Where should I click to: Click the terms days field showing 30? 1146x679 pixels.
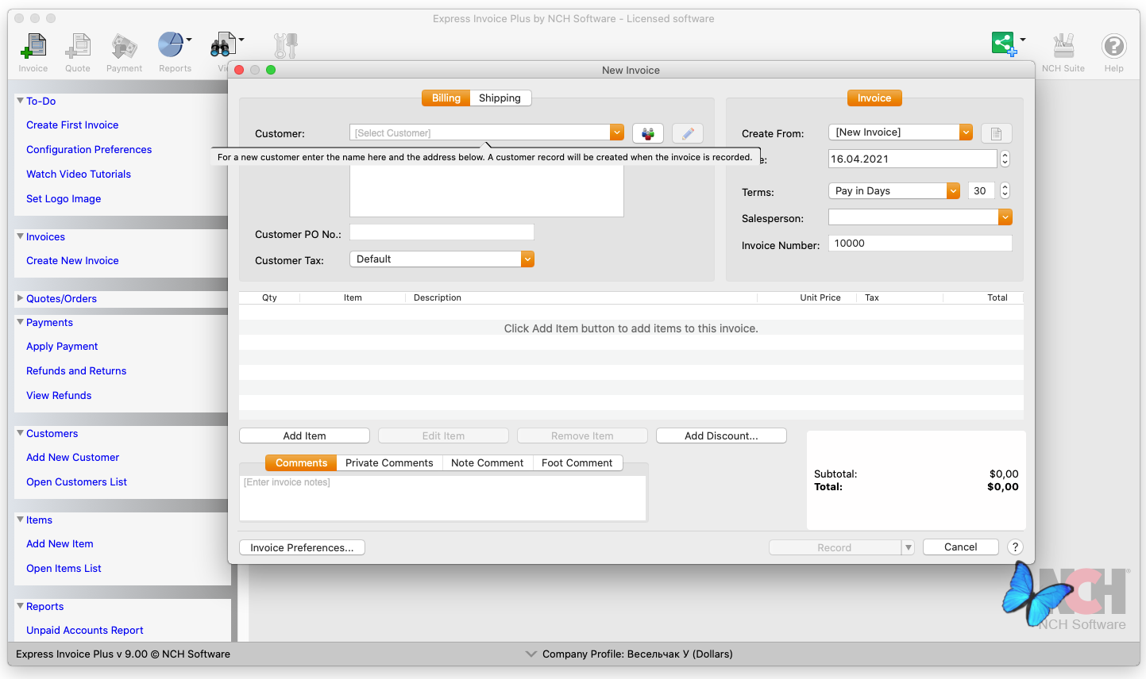point(982,190)
